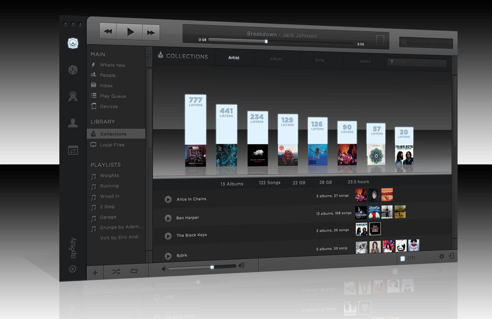Select the 441 listens bar
492x319 pixels.
click(226, 124)
